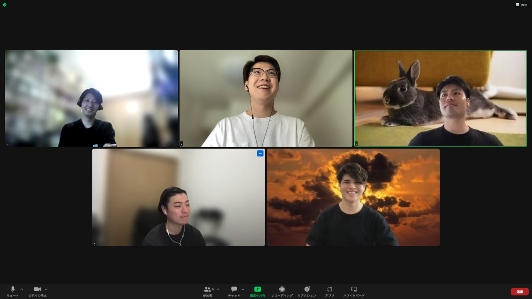This screenshot has height=299, width=532.
Task: Click the green encryption shield icon
Action: point(5,5)
